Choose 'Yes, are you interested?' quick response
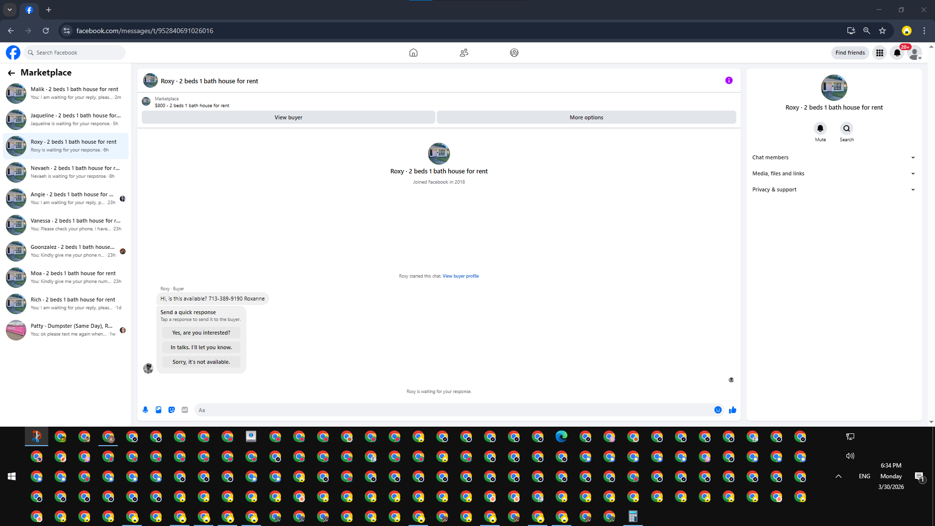The width and height of the screenshot is (935, 526). pos(201,333)
